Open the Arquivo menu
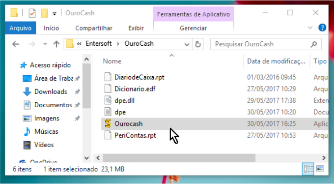This screenshot has height=184, width=334. coord(21,28)
